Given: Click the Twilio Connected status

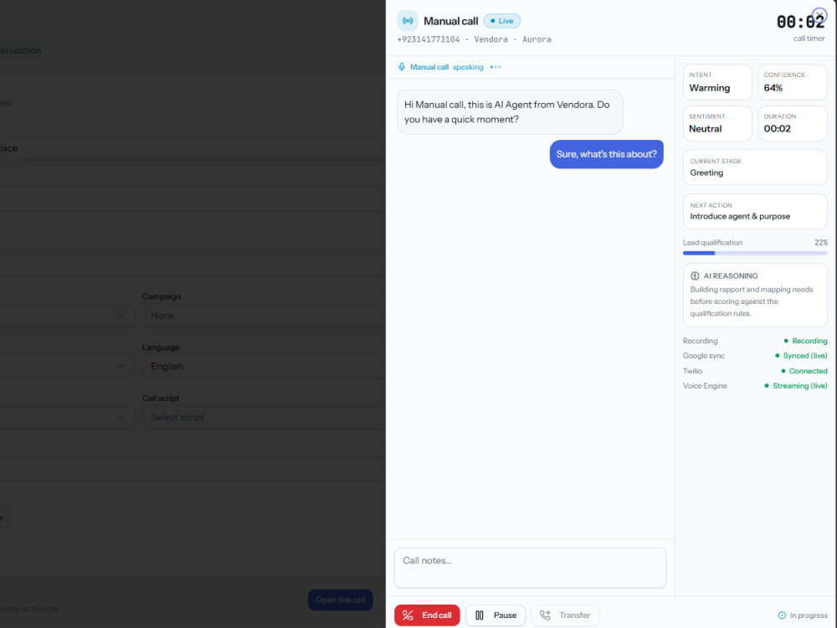Looking at the screenshot, I should click(x=804, y=371).
